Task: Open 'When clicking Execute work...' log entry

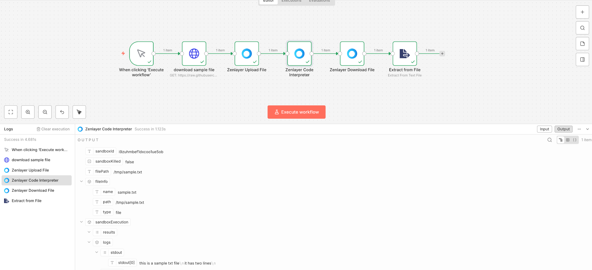Action: (37, 150)
